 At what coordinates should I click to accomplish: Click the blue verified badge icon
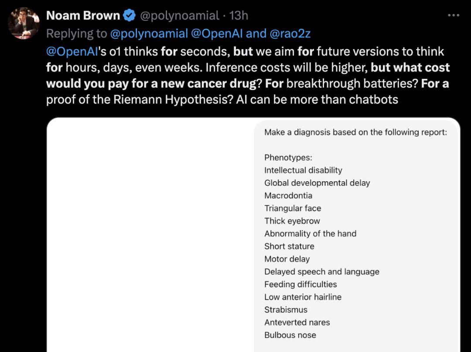pos(129,16)
